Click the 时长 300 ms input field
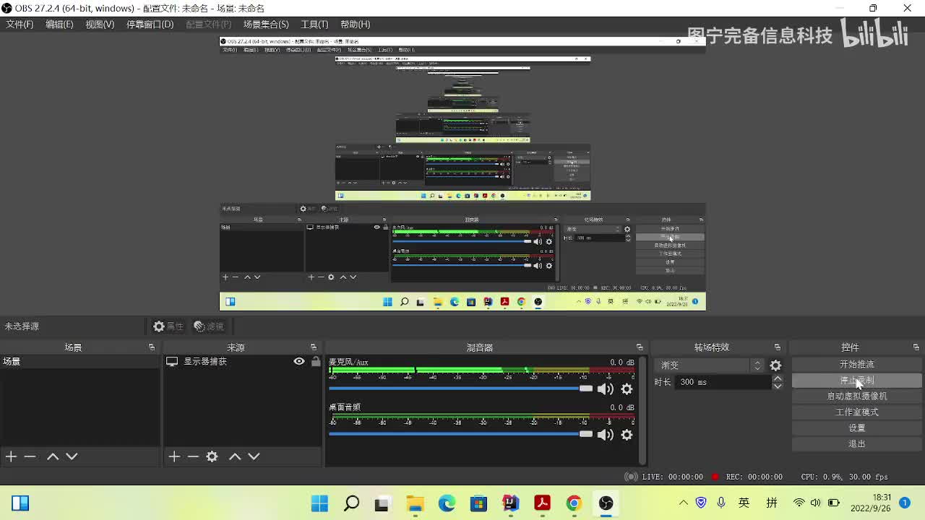Viewport: 925px width, 520px height. (x=723, y=382)
